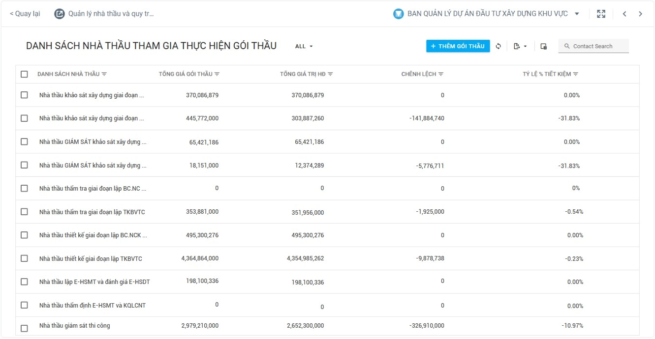The width and height of the screenshot is (655, 339).
Task: Click the Tổng giá trị HĐ column header
Action: [x=303, y=74]
